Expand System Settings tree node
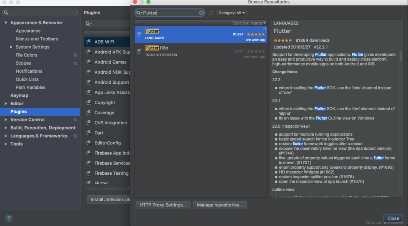The height and width of the screenshot is (226, 408). (12, 47)
